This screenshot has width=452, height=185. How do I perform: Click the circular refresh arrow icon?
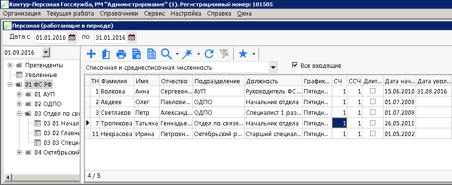[x=209, y=54]
